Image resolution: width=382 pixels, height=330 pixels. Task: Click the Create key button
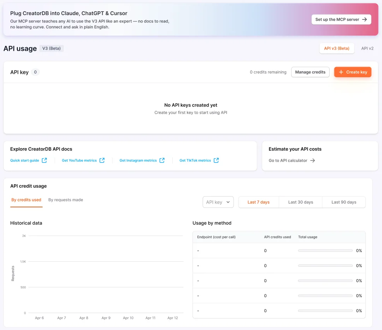353,72
